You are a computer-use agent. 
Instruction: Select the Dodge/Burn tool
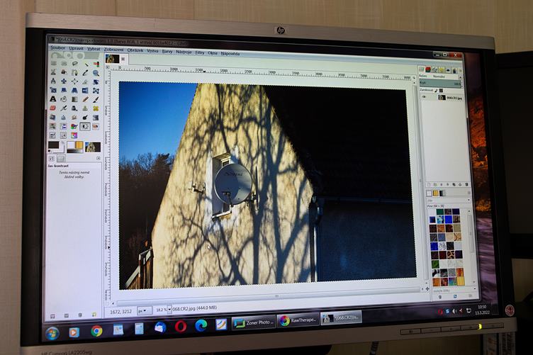85,118
